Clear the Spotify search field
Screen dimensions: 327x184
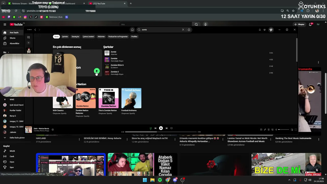pyautogui.click(x=183, y=30)
